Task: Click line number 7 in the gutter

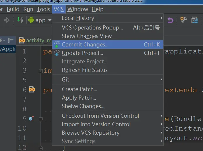Action: click(x=24, y=99)
